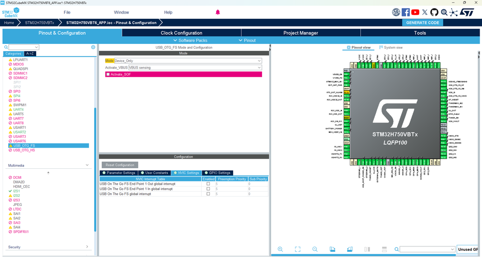
Task: Select UART5 in the peripheral list
Action: [18, 114]
